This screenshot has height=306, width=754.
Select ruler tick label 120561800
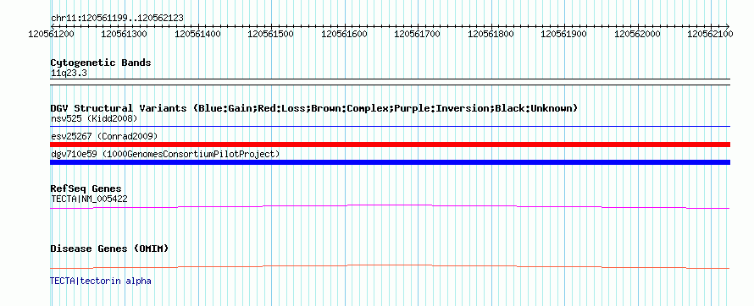point(491,34)
